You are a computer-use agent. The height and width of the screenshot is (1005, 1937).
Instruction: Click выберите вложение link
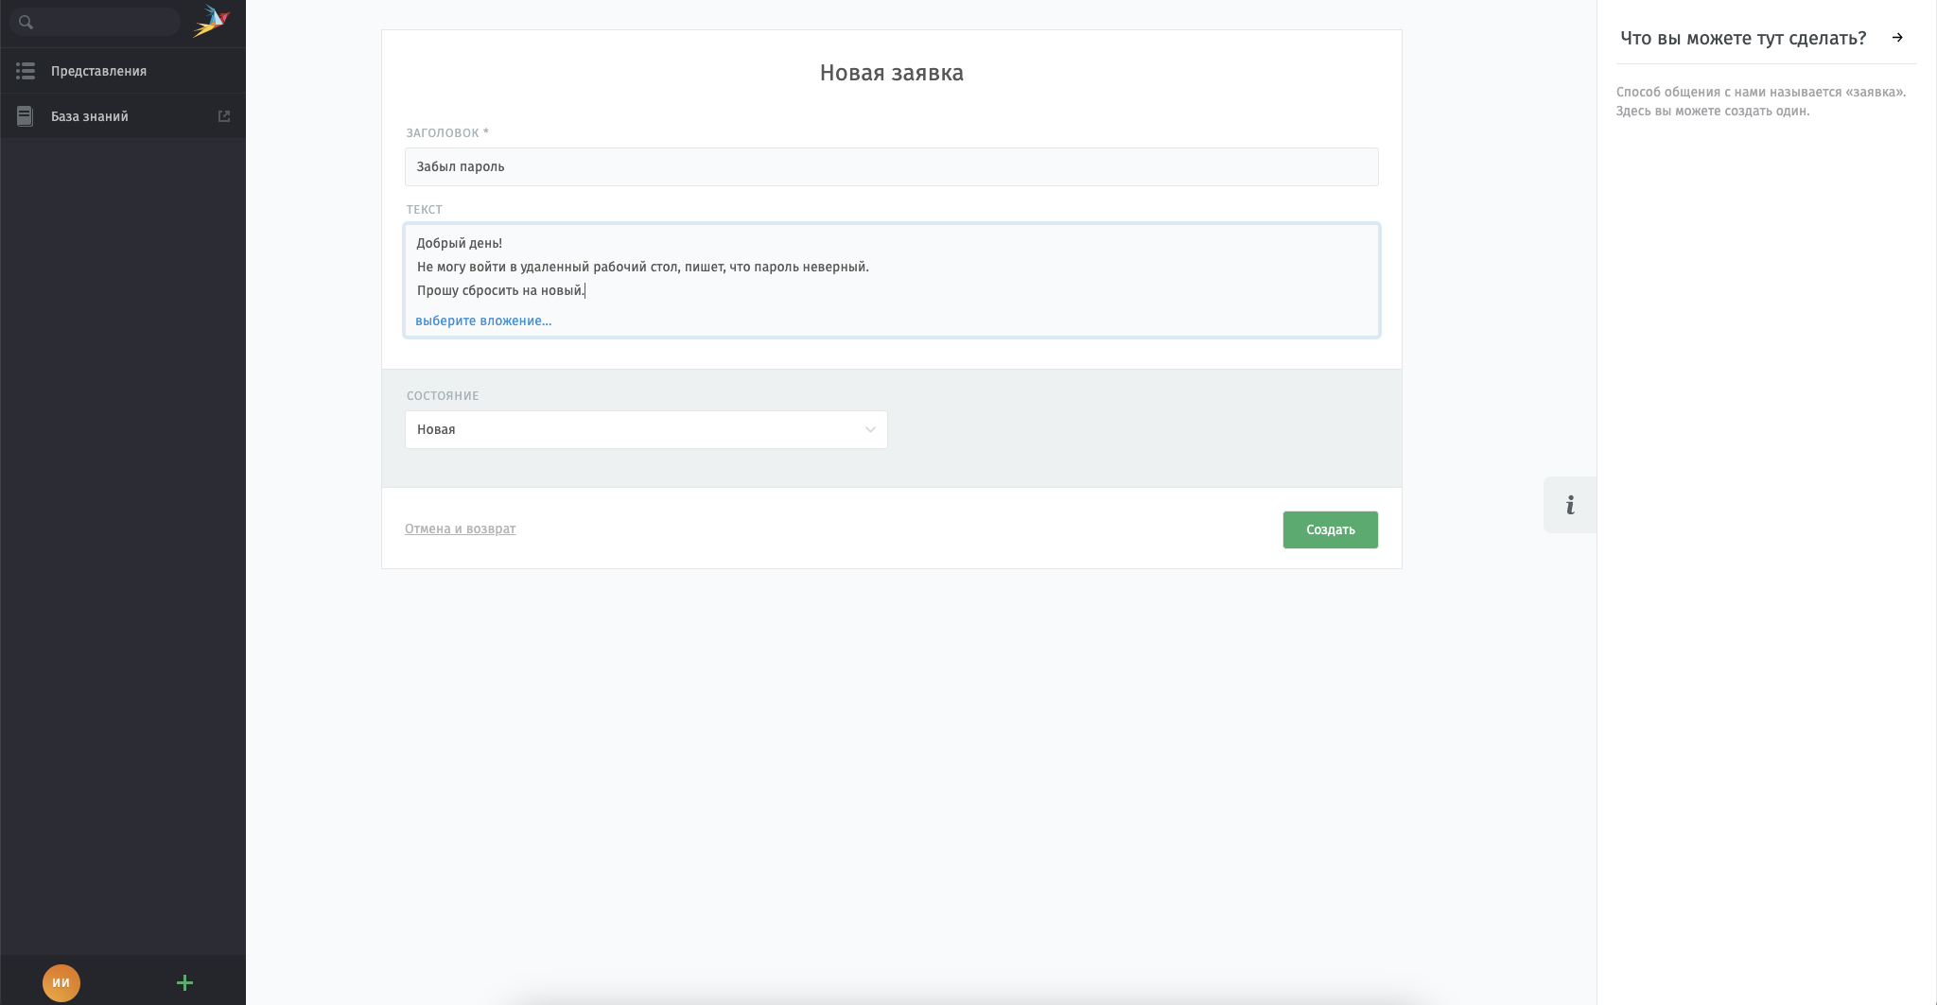pos(483,321)
